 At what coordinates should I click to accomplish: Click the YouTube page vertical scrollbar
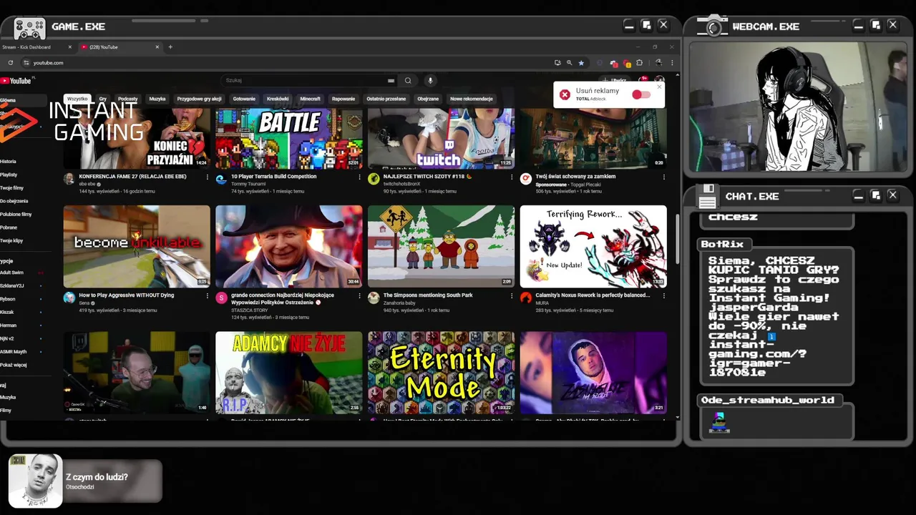(x=676, y=238)
